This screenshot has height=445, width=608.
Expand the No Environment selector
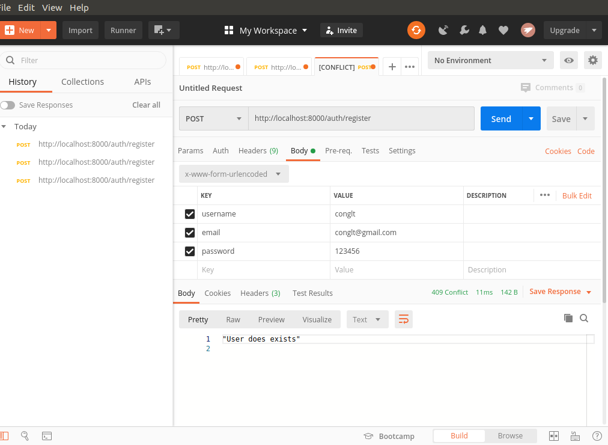click(490, 60)
